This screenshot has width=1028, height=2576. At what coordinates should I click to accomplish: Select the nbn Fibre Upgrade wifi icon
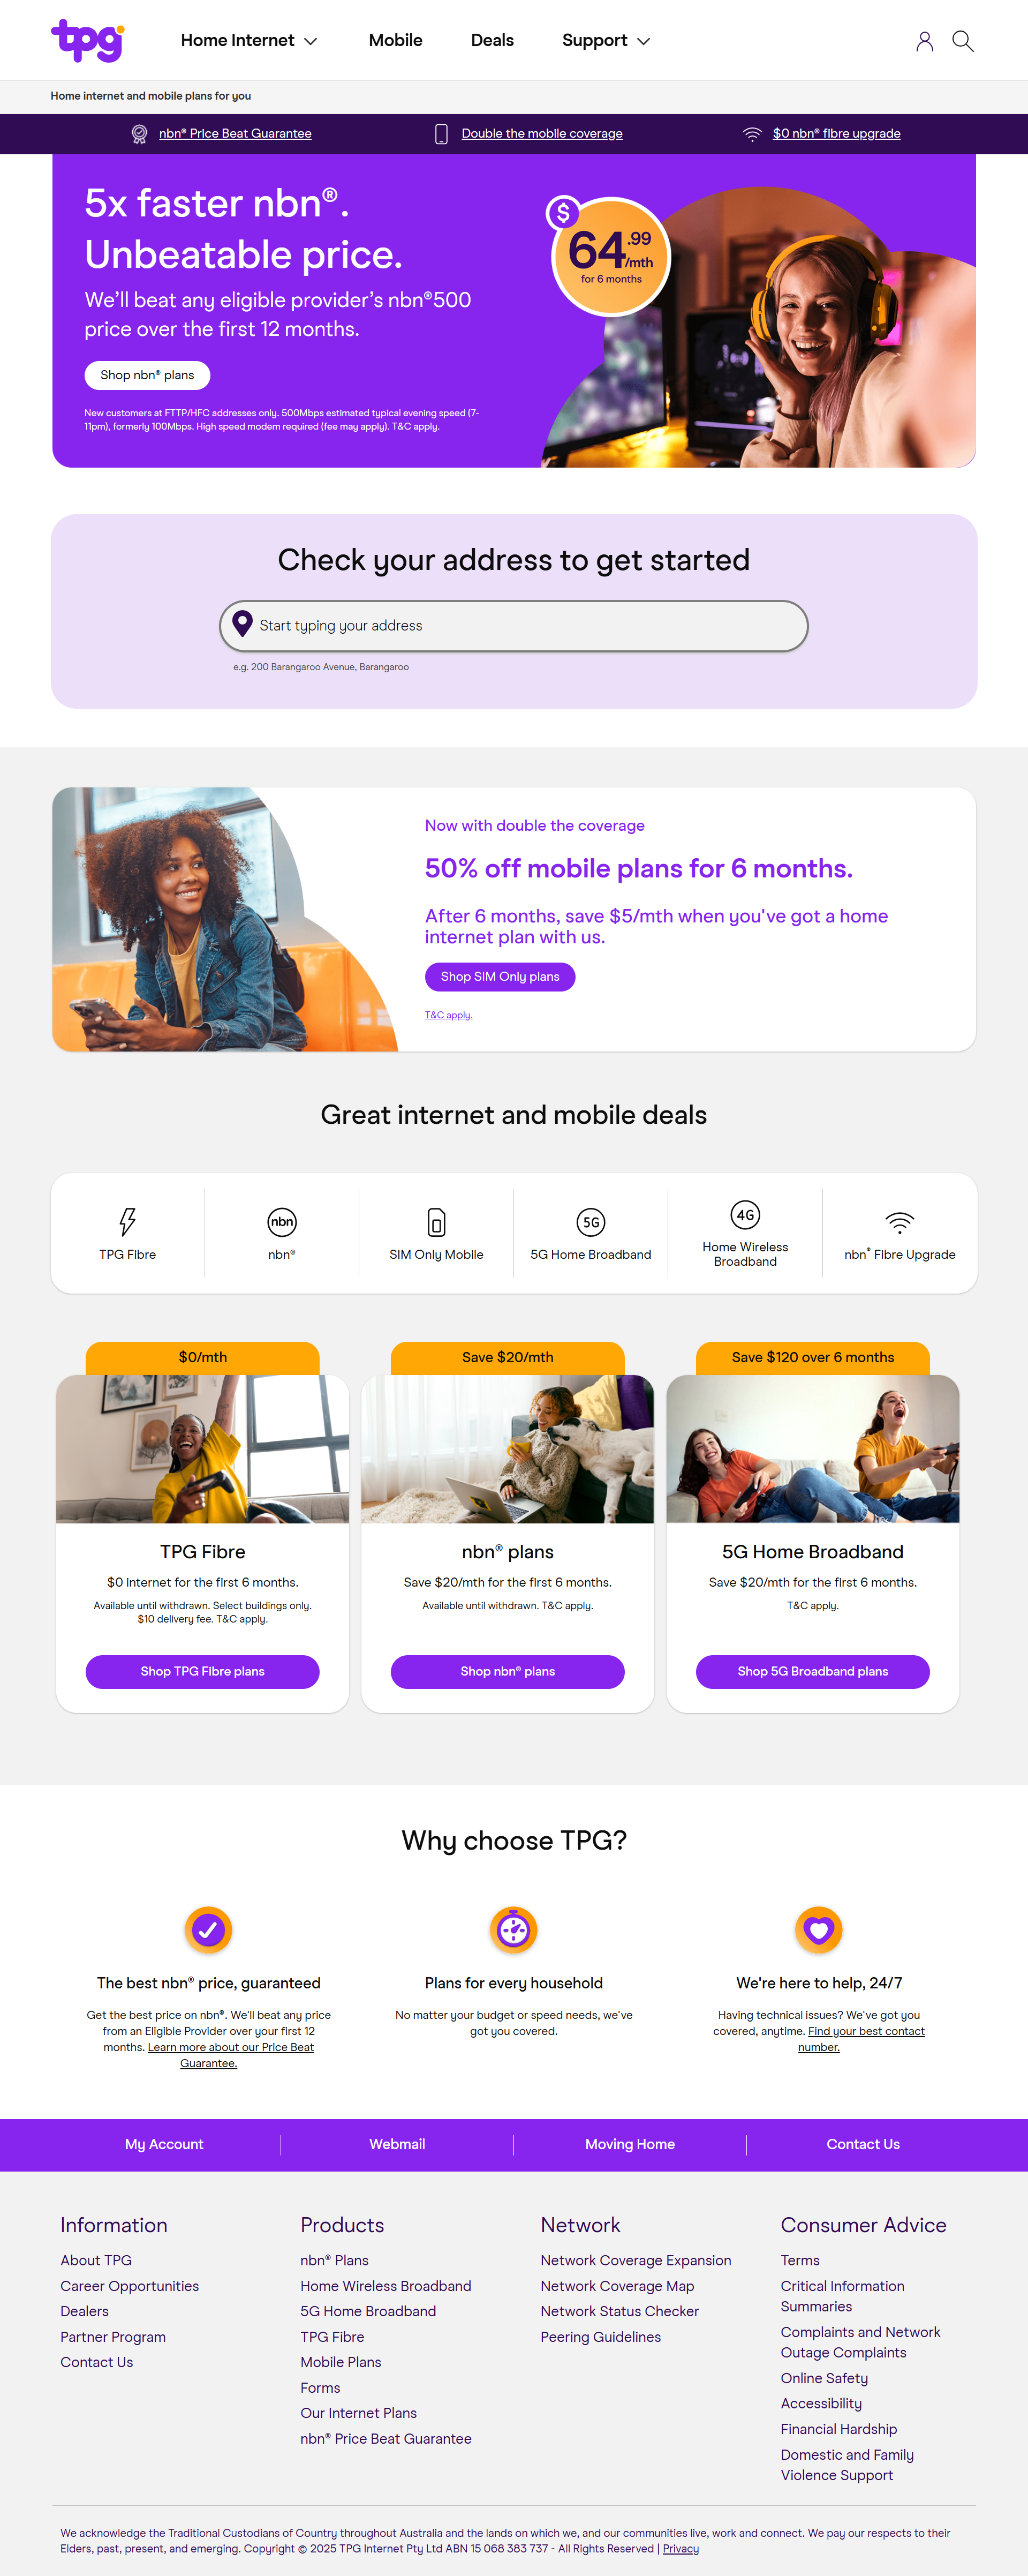click(x=900, y=1221)
